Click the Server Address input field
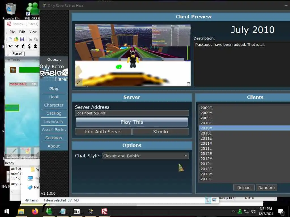Viewport: 290px width, 217px height. [132, 113]
